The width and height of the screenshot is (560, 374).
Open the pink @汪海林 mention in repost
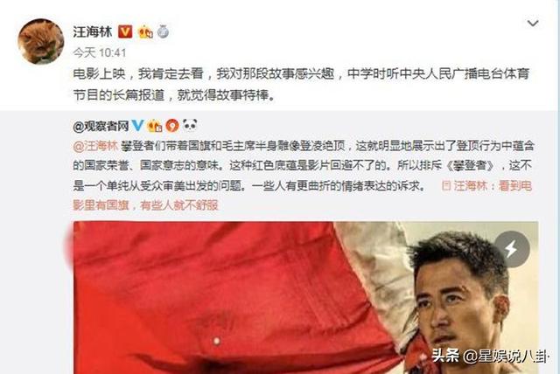(95, 146)
